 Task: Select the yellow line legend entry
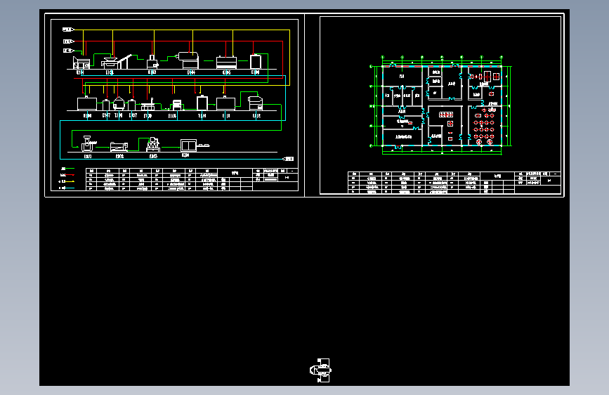point(67,181)
